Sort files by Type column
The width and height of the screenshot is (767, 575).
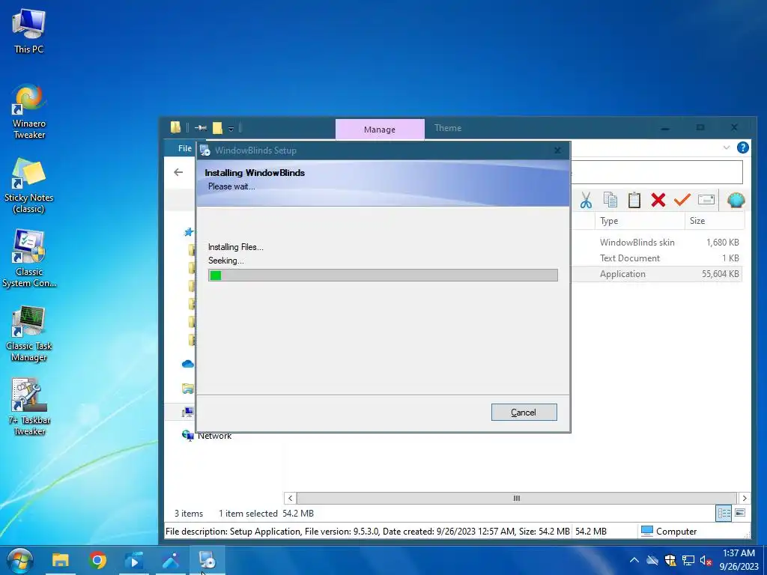[x=639, y=221]
